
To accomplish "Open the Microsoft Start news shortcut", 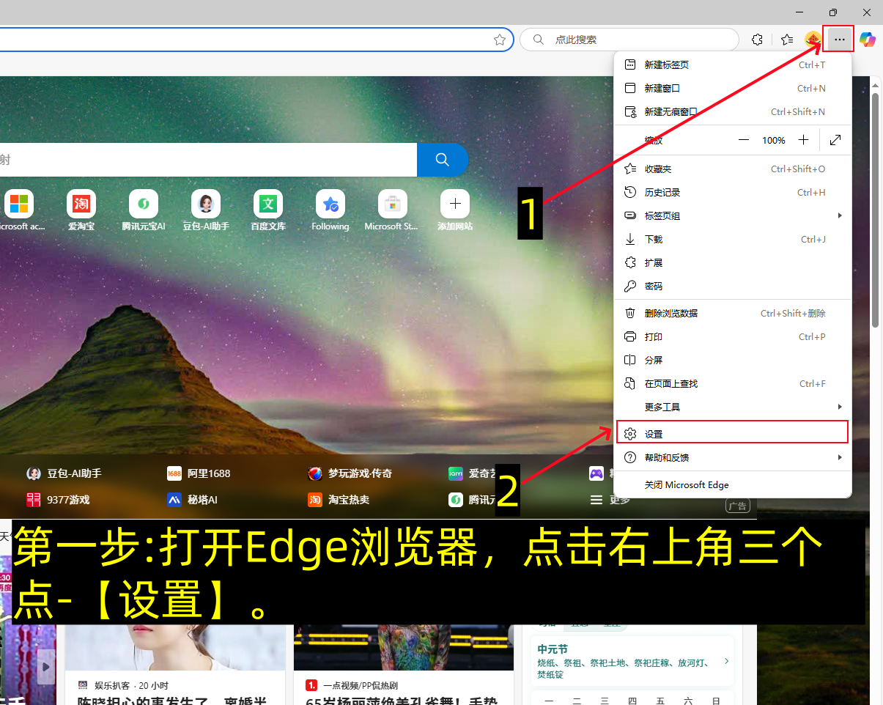I will coord(391,204).
